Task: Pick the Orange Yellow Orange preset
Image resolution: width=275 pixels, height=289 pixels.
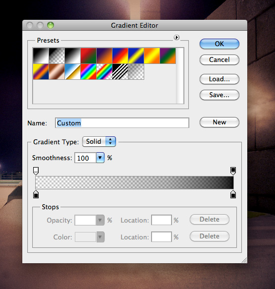Action: [152, 56]
